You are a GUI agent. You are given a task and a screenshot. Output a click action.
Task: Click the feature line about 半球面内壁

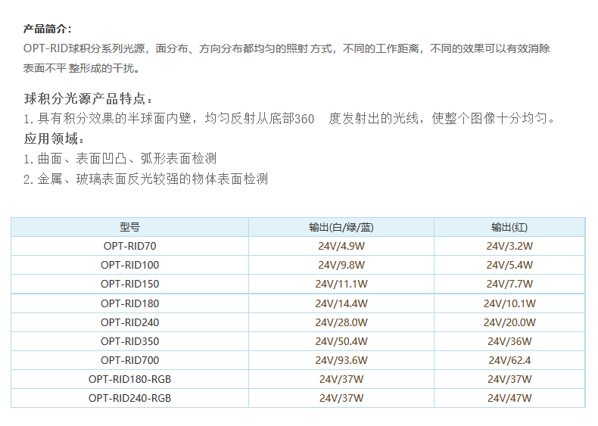pos(288,119)
